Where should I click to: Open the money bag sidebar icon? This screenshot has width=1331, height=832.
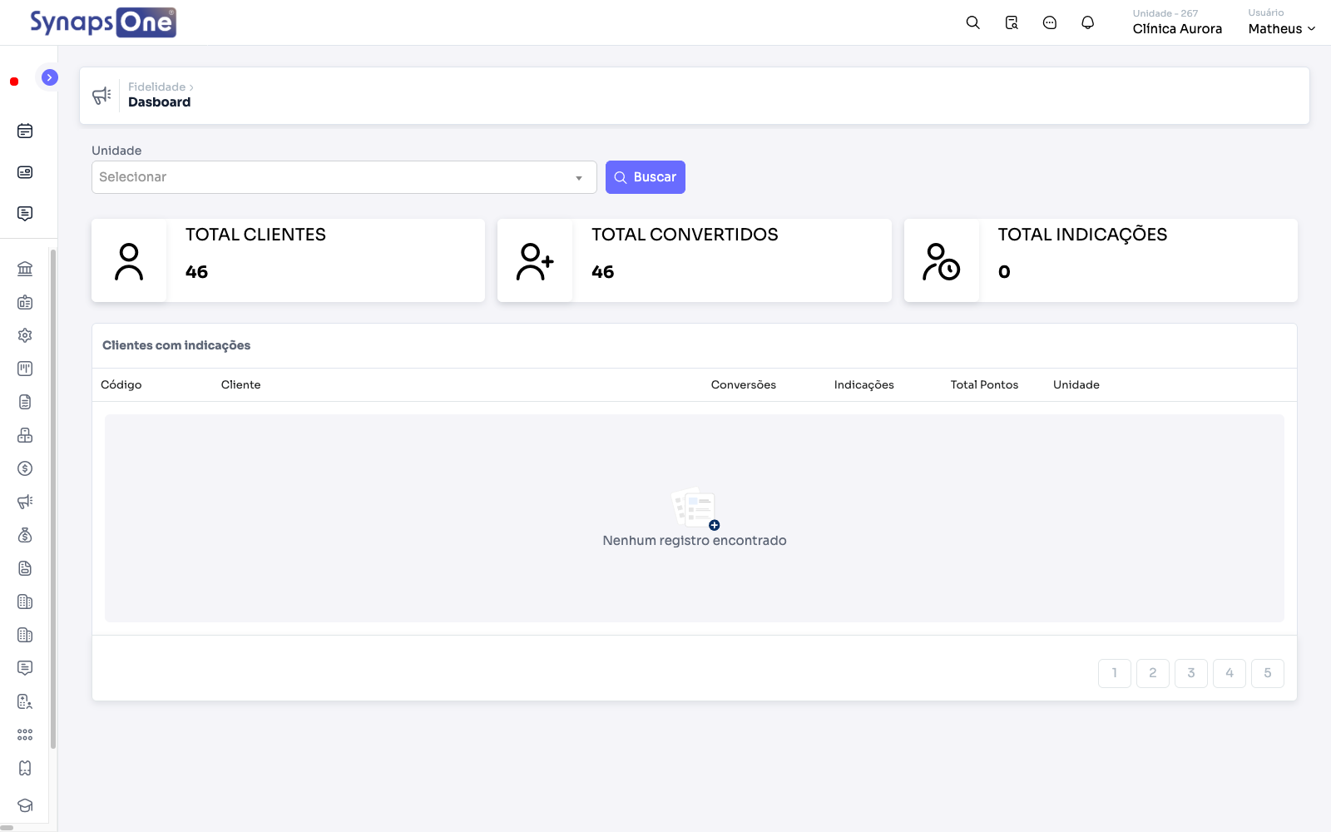(x=25, y=535)
